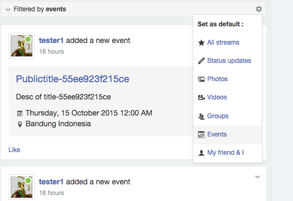Open the Publictitle-55ee923f215ce event link
The height and width of the screenshot is (201, 293).
(x=73, y=79)
